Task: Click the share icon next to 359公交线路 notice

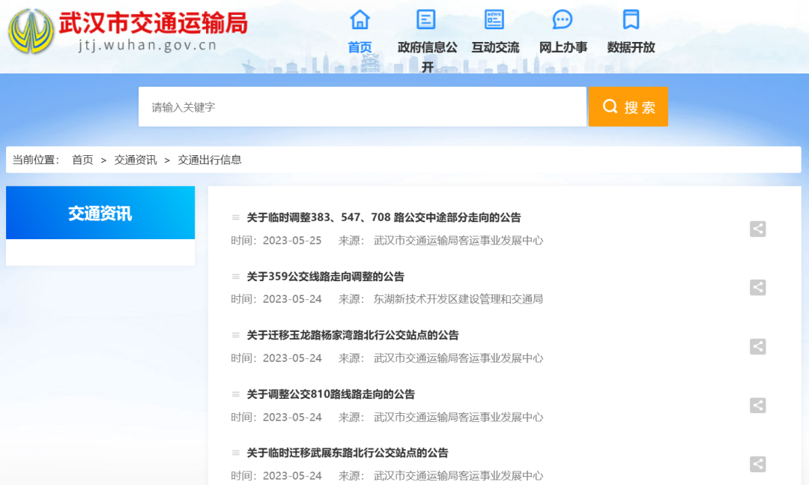Action: 758,288
